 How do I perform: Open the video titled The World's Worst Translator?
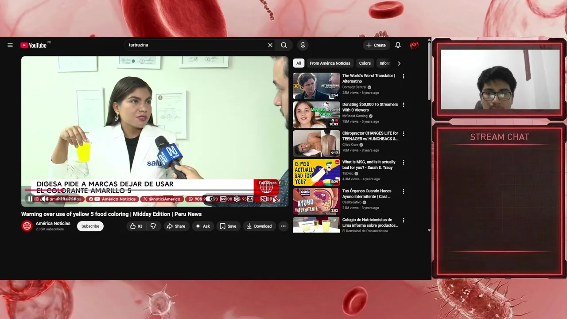click(x=369, y=78)
